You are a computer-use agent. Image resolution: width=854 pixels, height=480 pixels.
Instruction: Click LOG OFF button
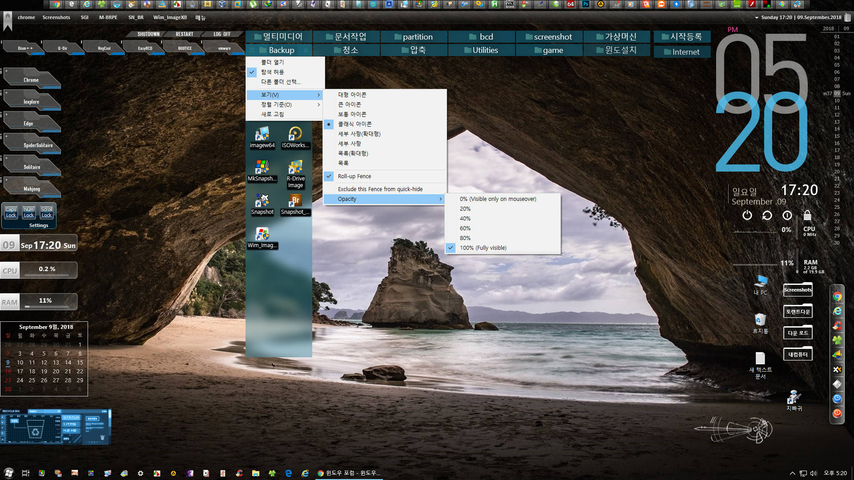222,34
